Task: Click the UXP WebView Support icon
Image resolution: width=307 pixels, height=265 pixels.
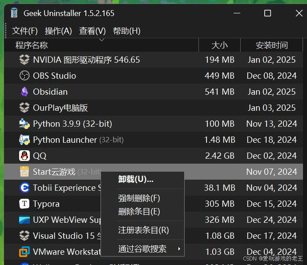Action: coord(24,220)
